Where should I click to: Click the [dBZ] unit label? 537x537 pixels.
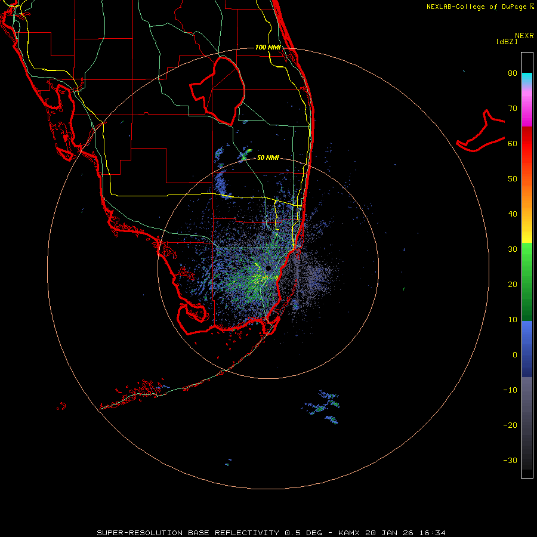coord(507,41)
